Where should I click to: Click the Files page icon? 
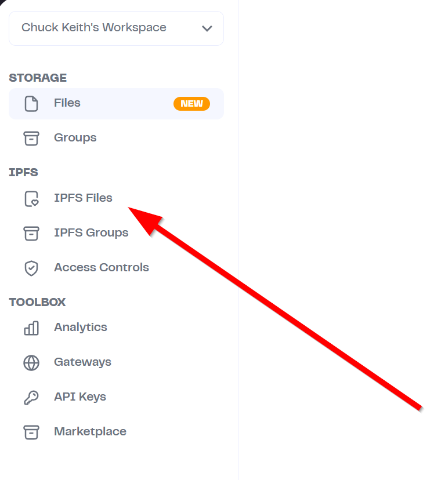(x=31, y=104)
